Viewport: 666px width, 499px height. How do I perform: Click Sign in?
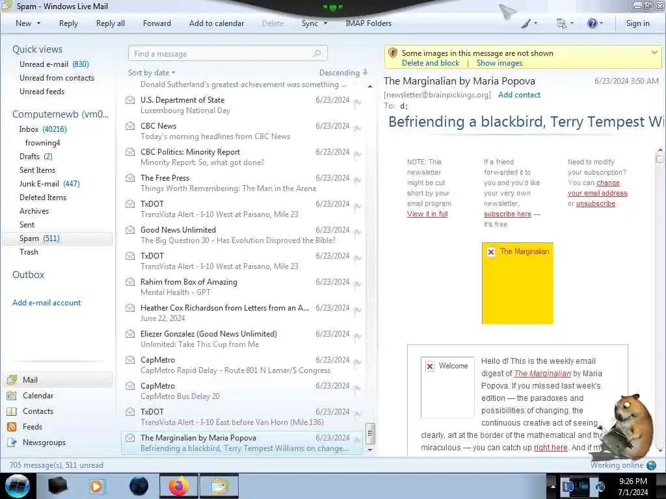tap(637, 23)
